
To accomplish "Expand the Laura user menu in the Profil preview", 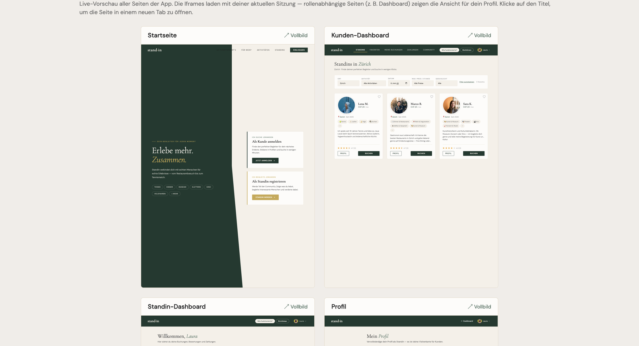I will [x=484, y=321].
